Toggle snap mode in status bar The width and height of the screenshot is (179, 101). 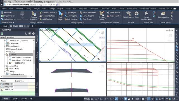tap(96, 99)
